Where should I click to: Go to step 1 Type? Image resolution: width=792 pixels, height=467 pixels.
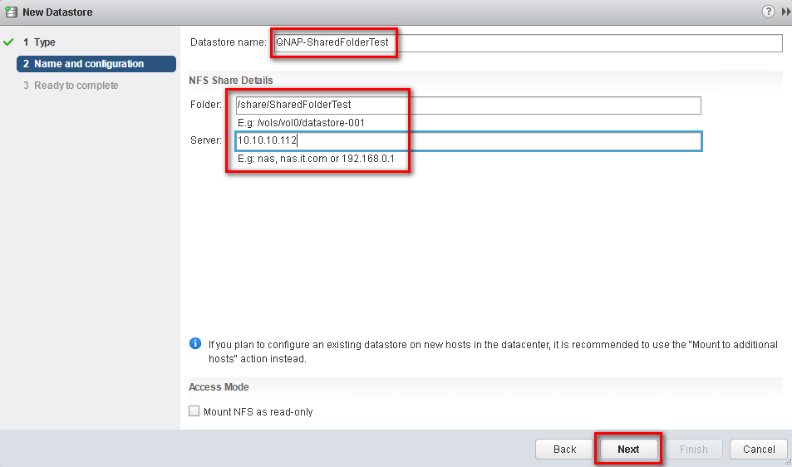pyautogui.click(x=39, y=42)
